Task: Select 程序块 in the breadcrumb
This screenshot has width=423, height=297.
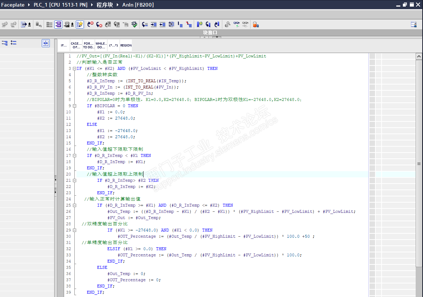Action: point(105,5)
